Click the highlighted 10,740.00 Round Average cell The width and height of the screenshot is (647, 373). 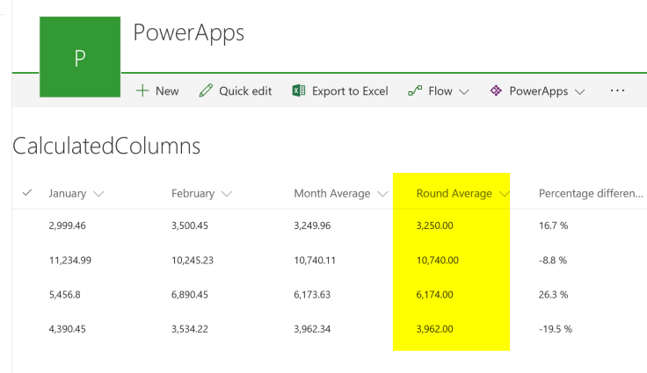coord(435,260)
